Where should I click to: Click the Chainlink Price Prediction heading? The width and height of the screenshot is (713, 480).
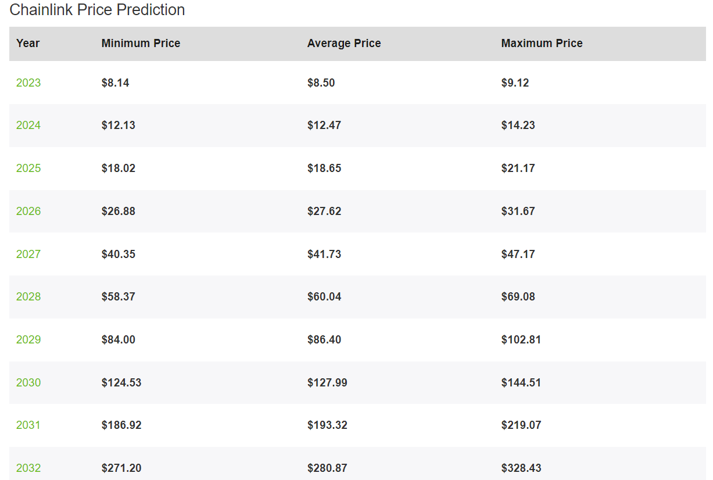coord(97,10)
